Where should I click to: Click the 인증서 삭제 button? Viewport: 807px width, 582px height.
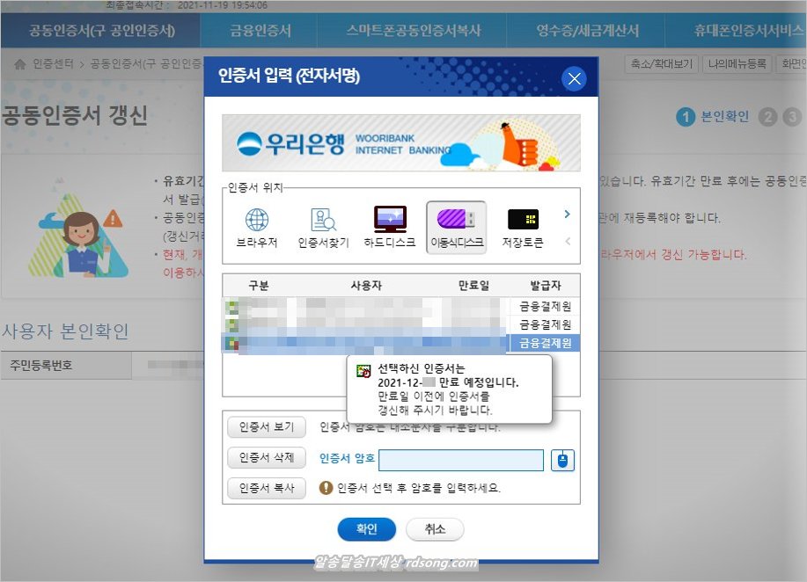(267, 458)
